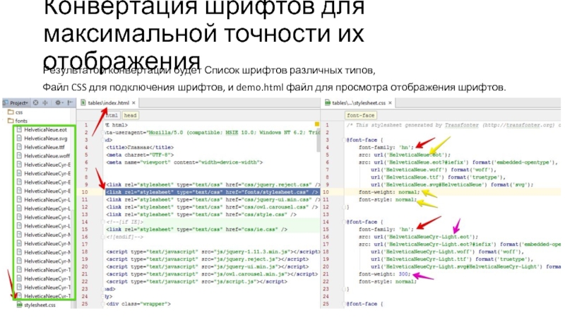Click the meta viewport line
This screenshot has width=565, height=318.
pos(184,163)
